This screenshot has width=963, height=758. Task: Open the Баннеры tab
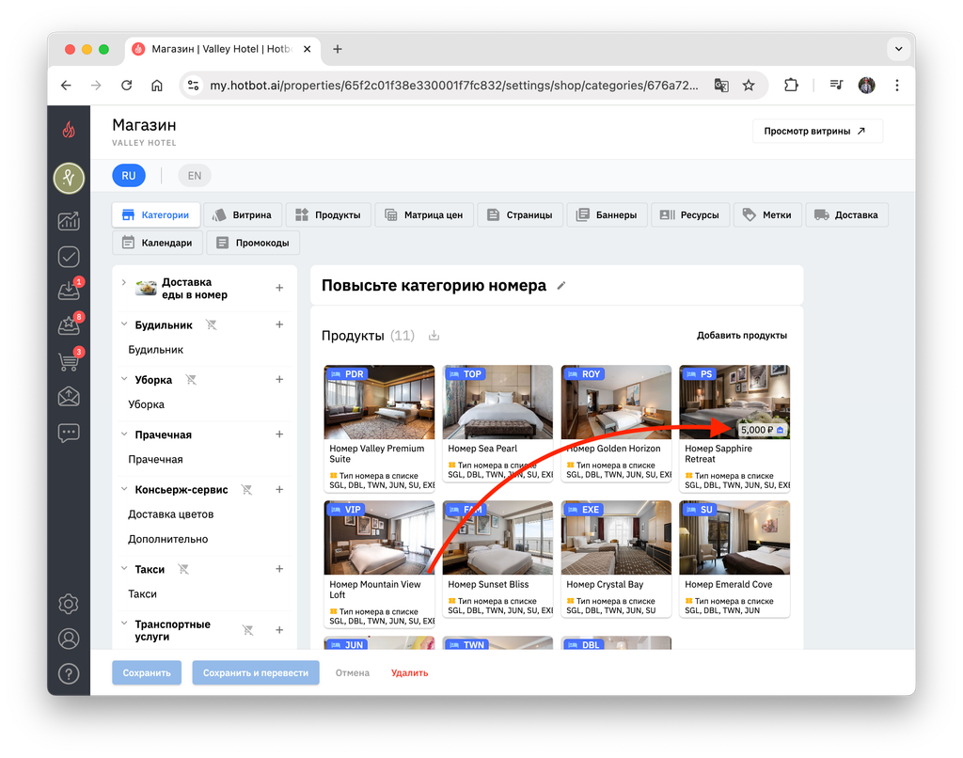click(608, 215)
